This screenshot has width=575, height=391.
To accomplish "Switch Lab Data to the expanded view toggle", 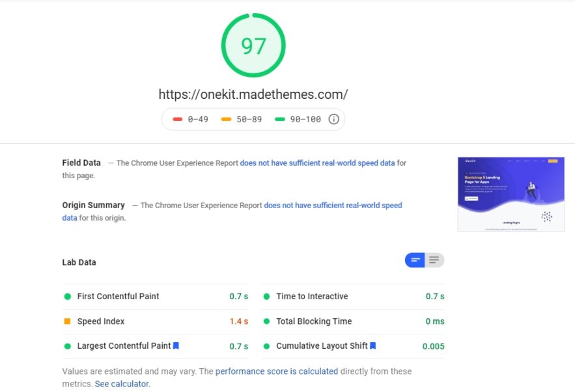I will 434,260.
